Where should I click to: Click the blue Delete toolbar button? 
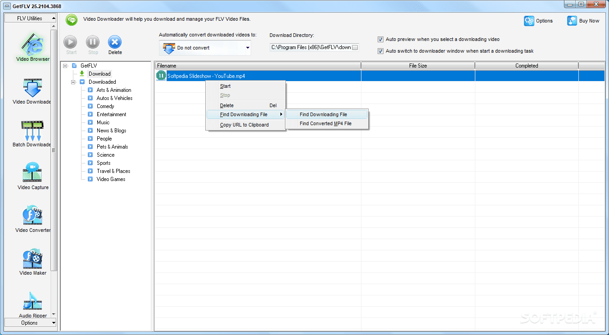click(x=115, y=43)
